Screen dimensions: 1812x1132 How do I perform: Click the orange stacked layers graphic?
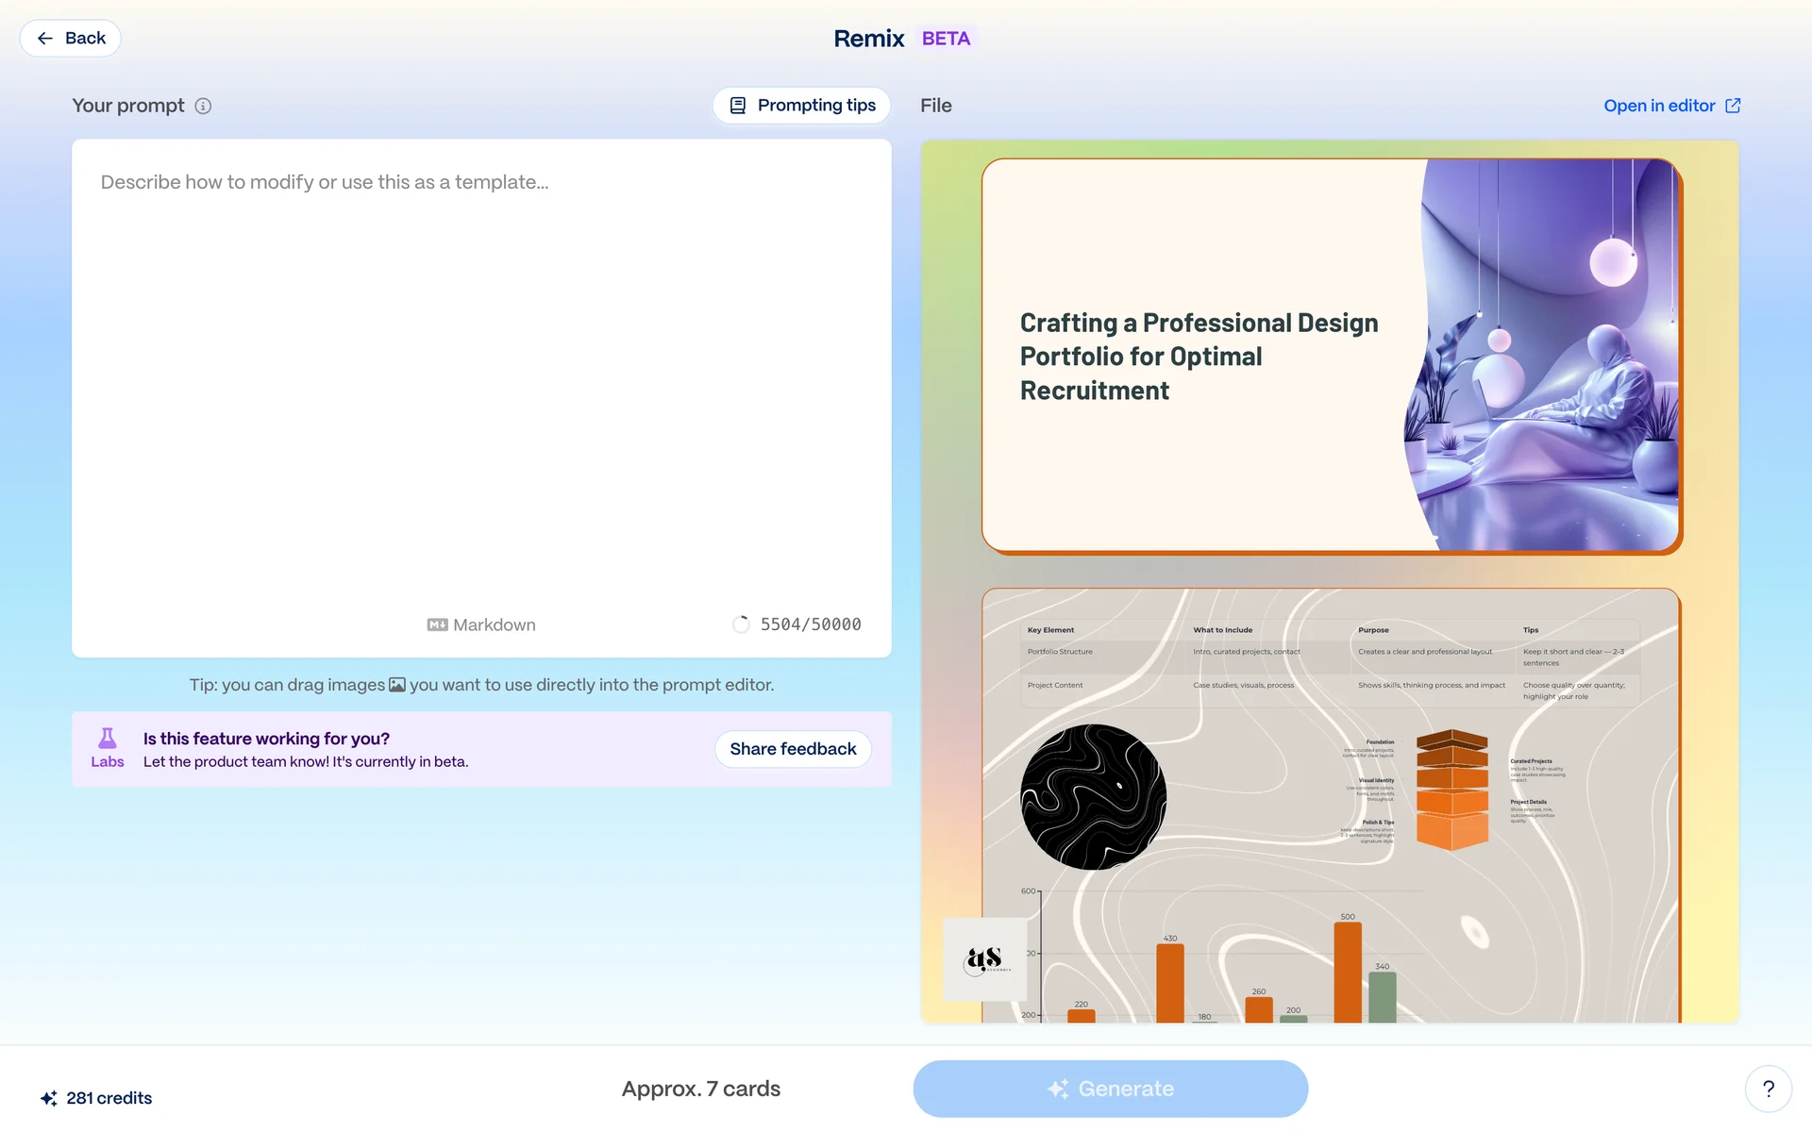[x=1451, y=790]
